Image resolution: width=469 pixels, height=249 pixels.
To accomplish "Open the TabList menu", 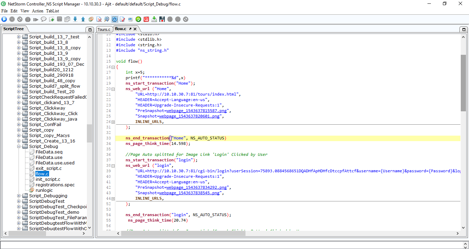I will click(53, 11).
